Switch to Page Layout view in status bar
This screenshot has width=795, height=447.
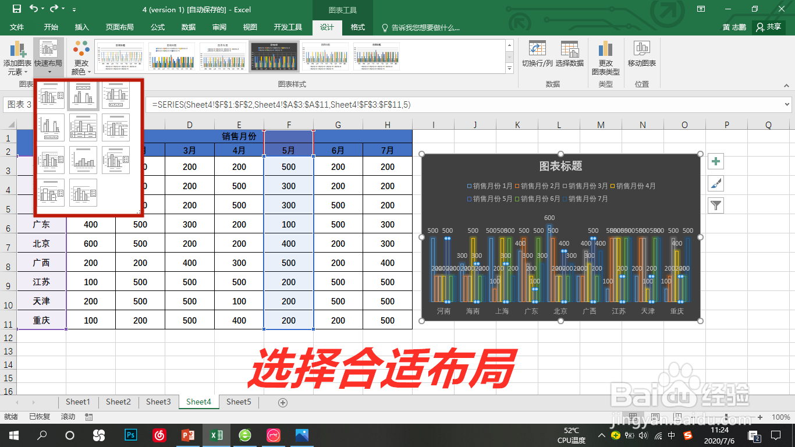pos(655,417)
